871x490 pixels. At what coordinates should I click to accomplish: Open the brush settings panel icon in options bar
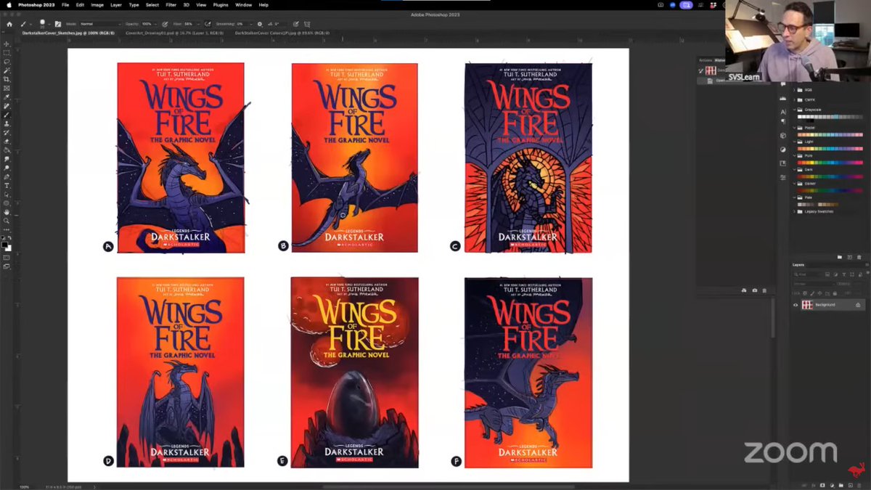(x=57, y=24)
